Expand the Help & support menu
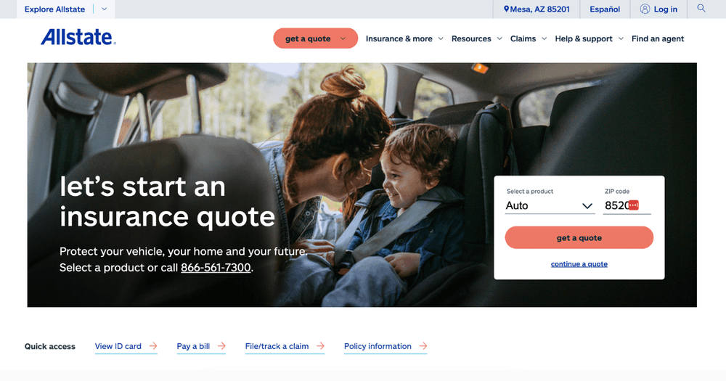Screen dimensions: 726x381 589,39
